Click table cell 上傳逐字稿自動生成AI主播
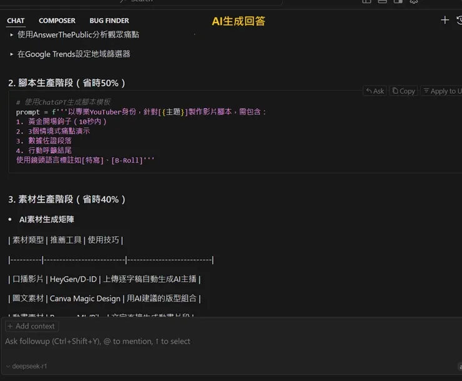This screenshot has width=462, height=381. pos(150,279)
